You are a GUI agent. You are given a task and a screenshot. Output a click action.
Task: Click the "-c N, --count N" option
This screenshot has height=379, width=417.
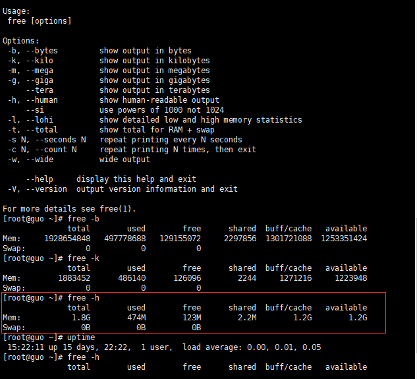tap(42, 150)
